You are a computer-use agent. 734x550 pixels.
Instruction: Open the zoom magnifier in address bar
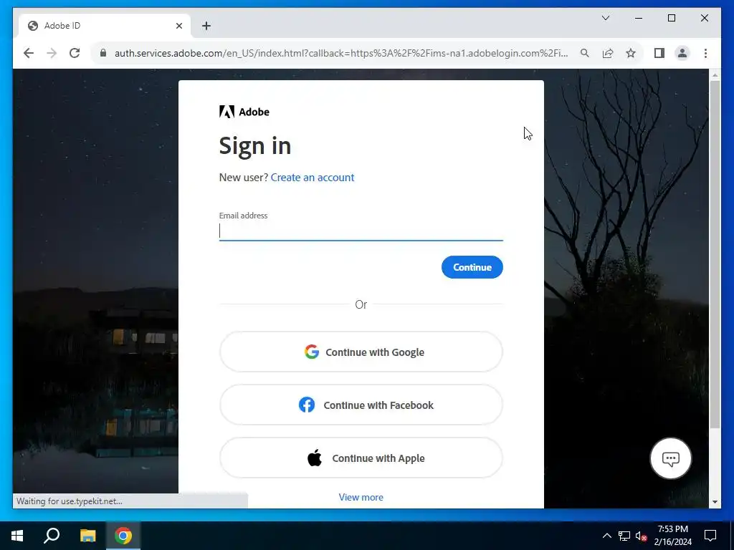coord(585,53)
